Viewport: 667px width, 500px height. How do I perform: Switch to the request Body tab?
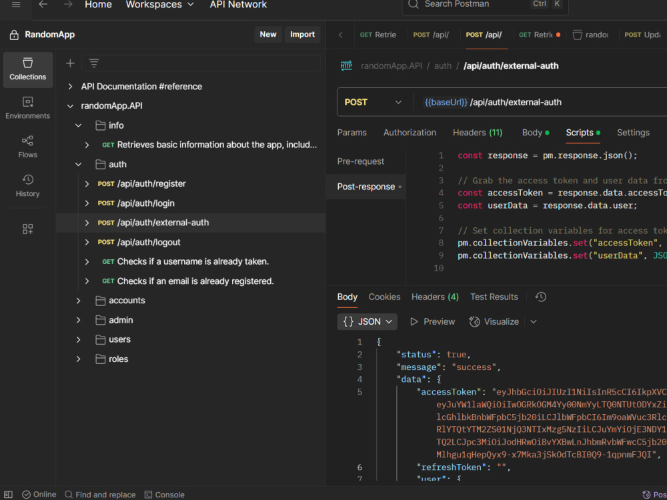[x=535, y=133]
